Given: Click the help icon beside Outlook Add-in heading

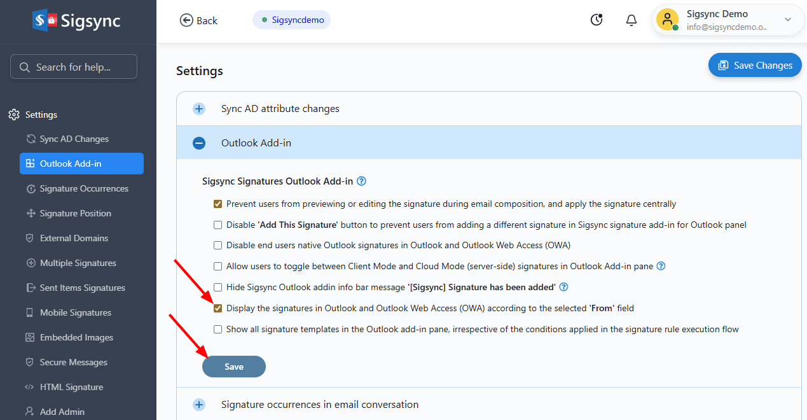Looking at the screenshot, I should (361, 181).
